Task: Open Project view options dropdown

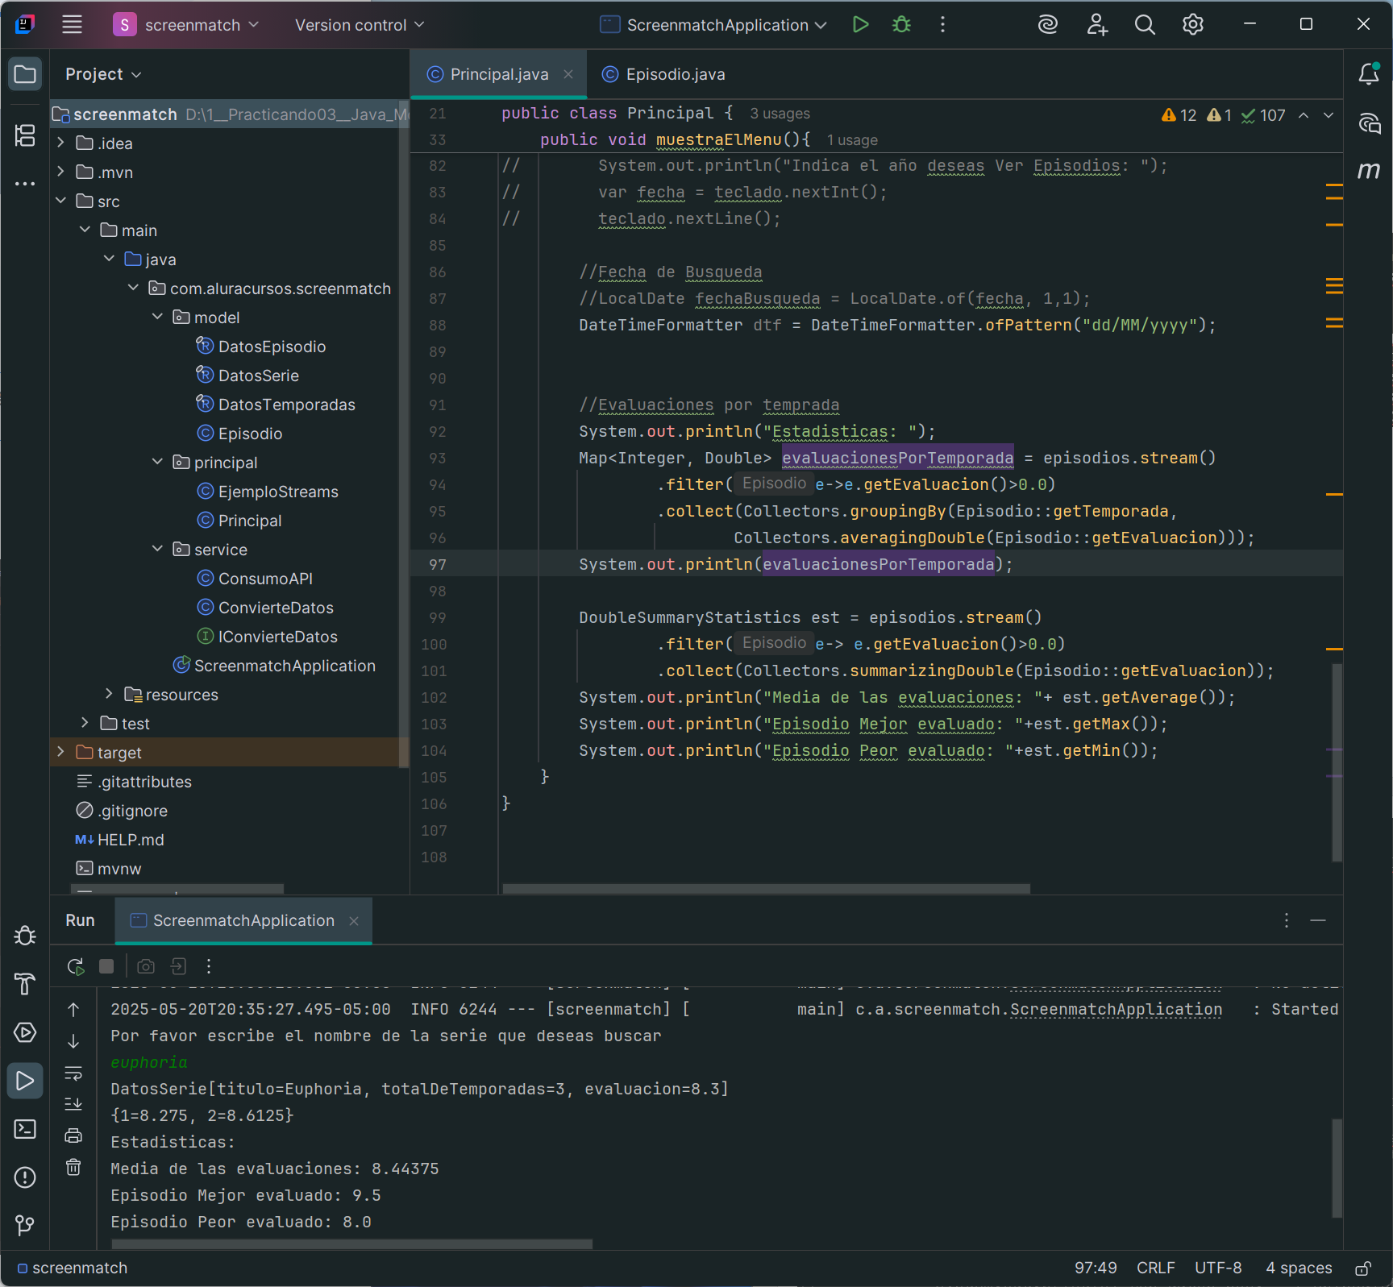Action: [103, 74]
